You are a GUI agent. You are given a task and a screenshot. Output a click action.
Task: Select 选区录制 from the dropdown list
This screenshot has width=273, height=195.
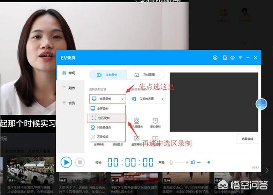coord(106,118)
